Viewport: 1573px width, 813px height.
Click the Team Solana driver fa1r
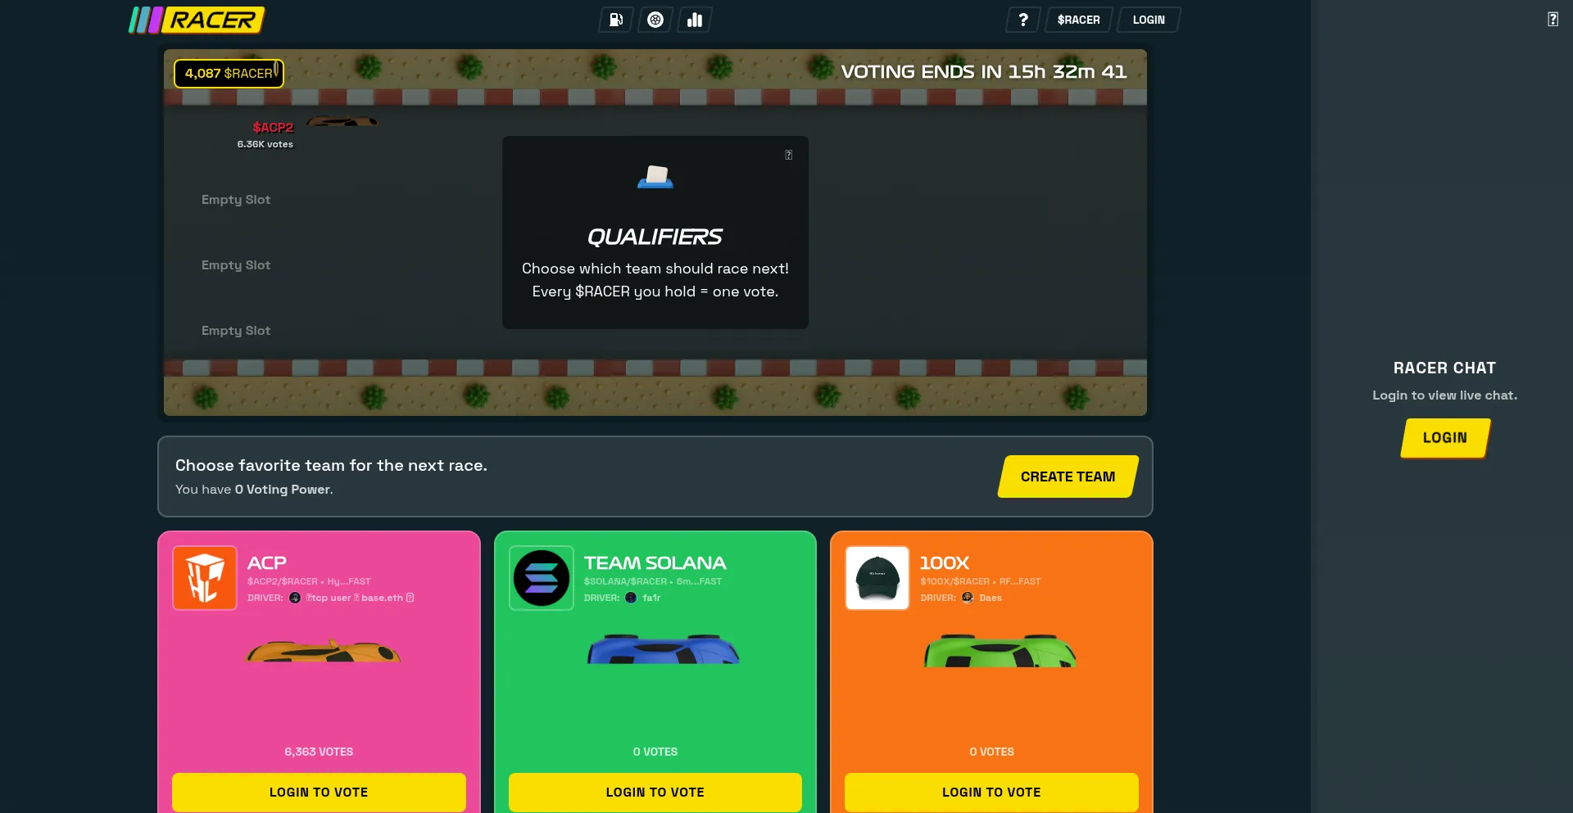pos(651,598)
